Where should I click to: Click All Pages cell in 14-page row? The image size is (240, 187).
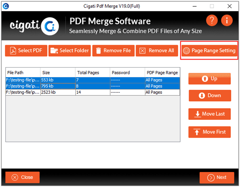click(x=162, y=92)
